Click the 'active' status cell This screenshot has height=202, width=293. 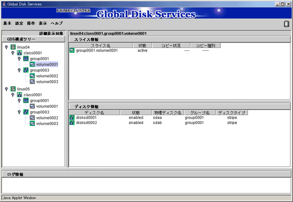coord(142,50)
